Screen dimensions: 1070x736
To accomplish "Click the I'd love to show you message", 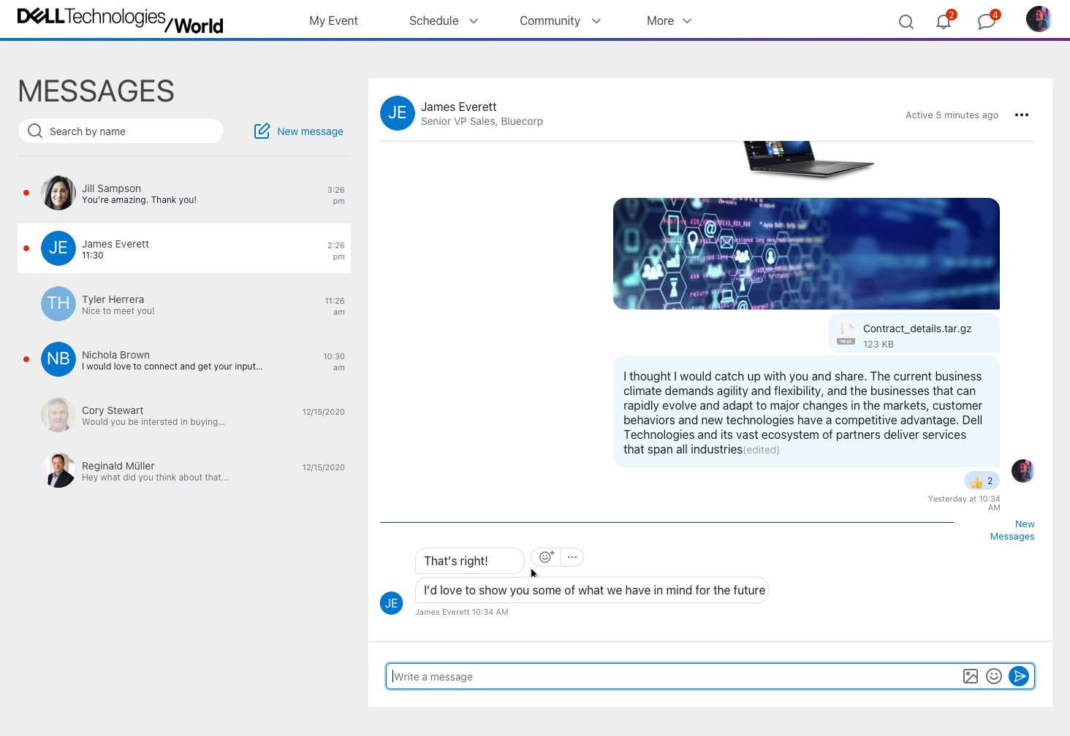I will [592, 590].
